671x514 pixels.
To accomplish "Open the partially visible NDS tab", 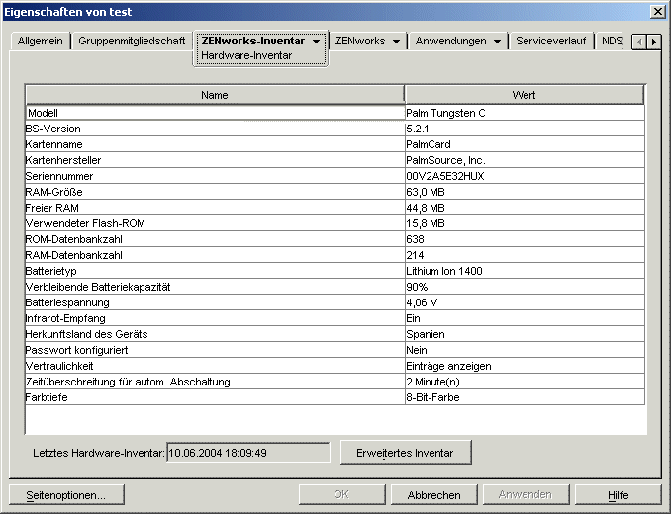I will click(611, 41).
